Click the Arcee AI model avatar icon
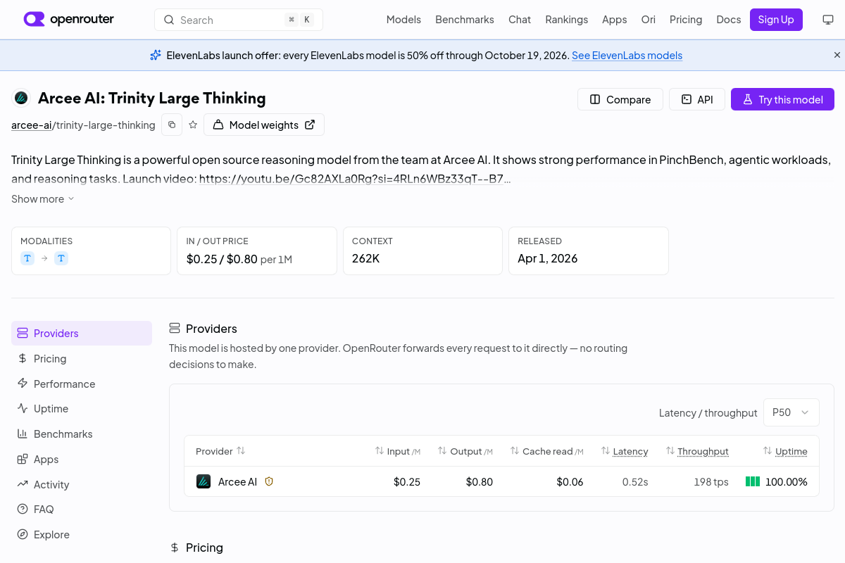This screenshot has width=845, height=563. [x=21, y=98]
